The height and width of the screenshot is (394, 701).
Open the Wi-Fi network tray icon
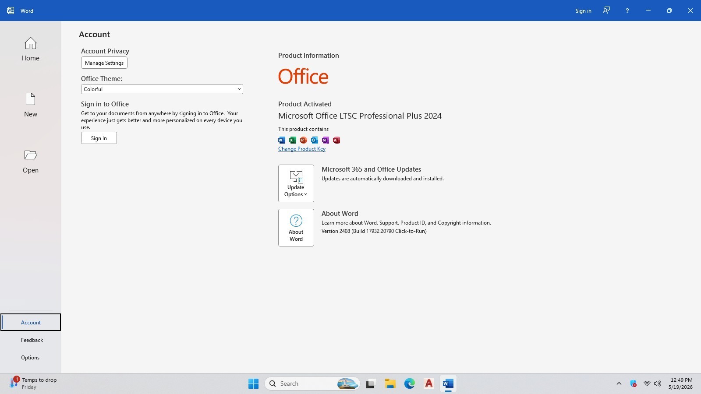647,384
